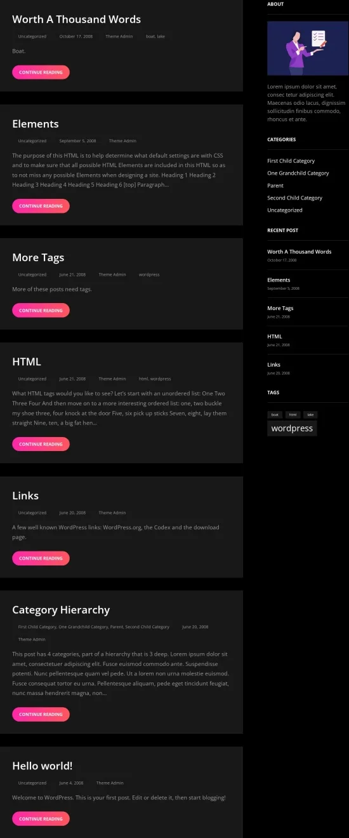Viewport: 349px width, 838px height.
Task: Open the More Tags link under Recent Post
Action: tap(280, 308)
